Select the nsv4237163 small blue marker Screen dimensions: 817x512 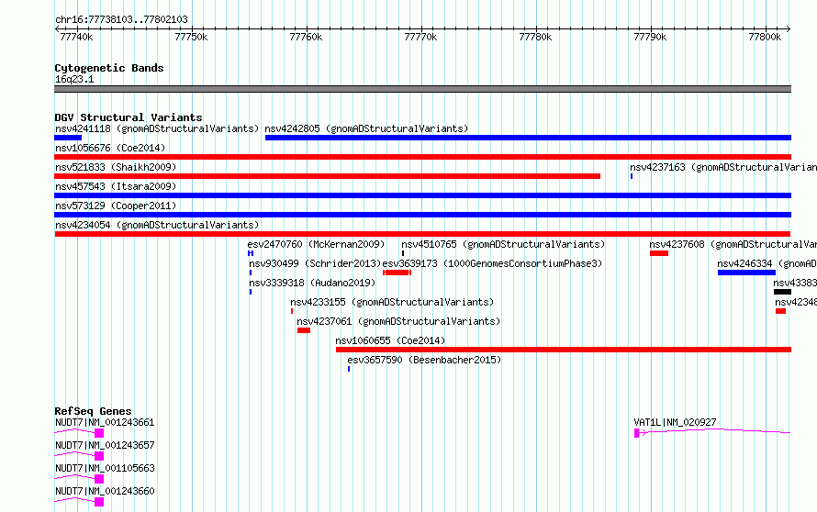point(632,176)
